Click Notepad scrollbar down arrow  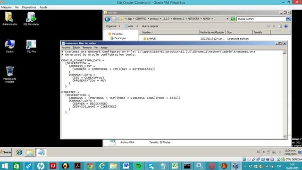pyautogui.click(x=284, y=136)
